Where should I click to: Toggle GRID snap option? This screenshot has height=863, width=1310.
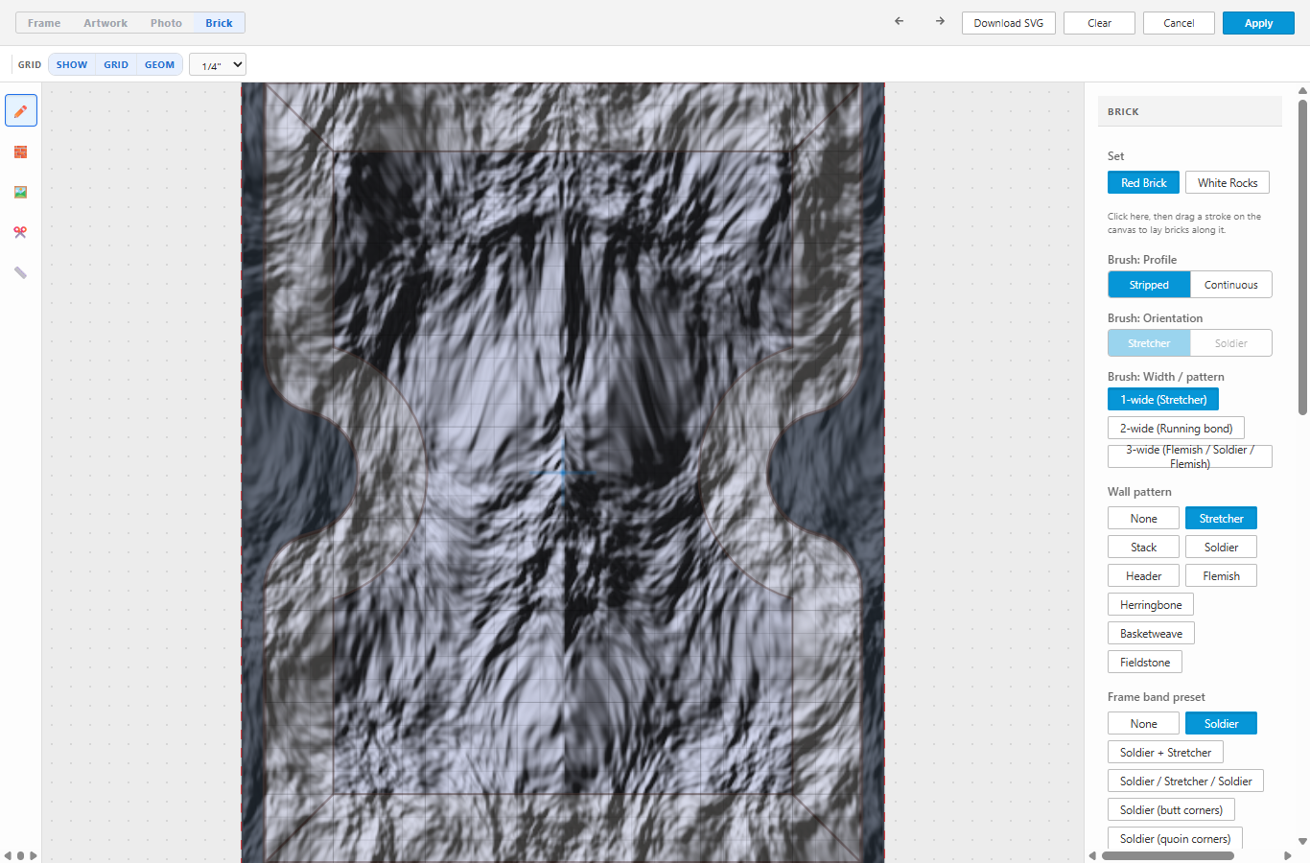116,65
